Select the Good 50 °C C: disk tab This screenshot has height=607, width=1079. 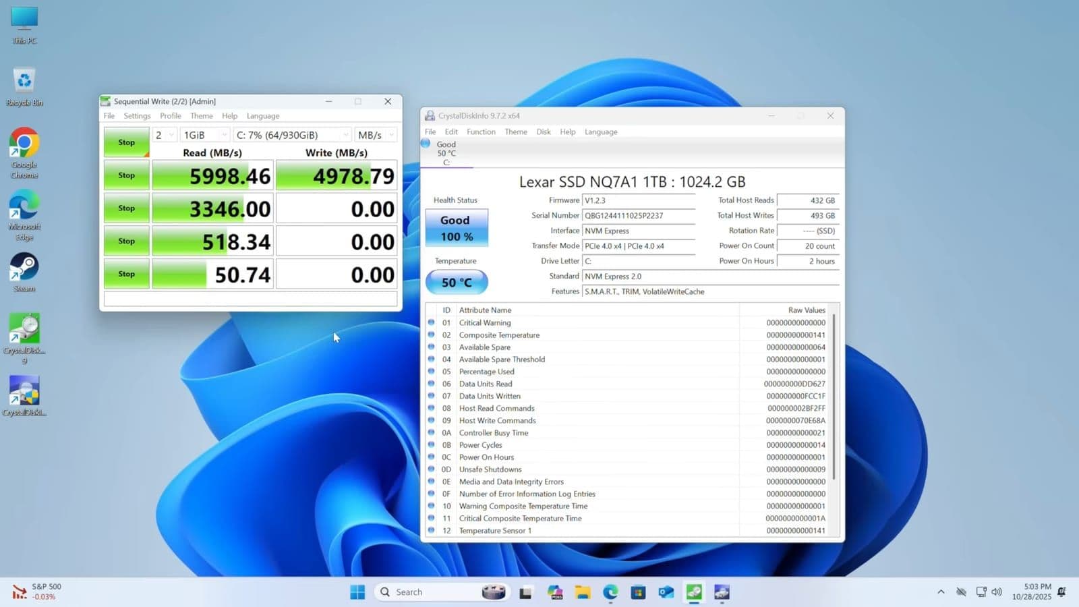pyautogui.click(x=446, y=153)
